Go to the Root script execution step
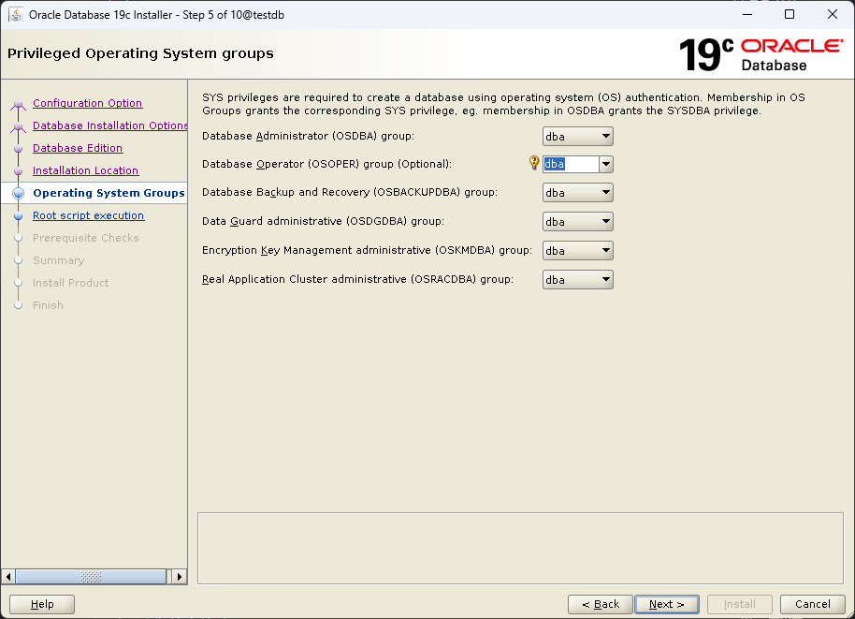855x619 pixels. tap(88, 215)
